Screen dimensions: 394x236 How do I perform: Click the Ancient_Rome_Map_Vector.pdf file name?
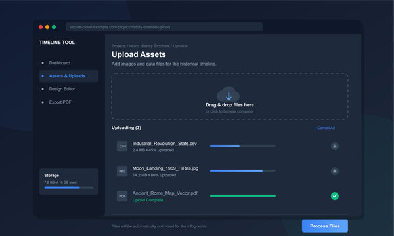click(x=165, y=193)
